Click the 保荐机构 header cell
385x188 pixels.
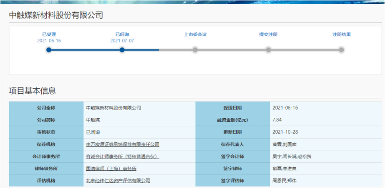[x=46, y=145]
